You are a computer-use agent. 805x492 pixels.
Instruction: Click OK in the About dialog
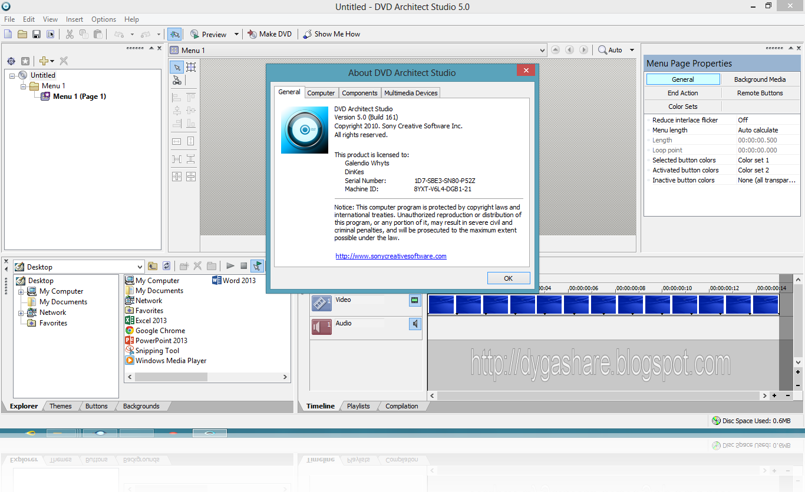(509, 278)
